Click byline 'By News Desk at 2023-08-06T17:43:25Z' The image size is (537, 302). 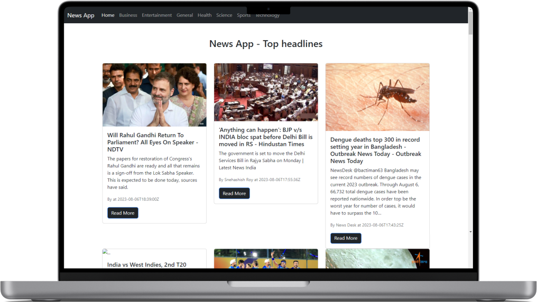367,225
